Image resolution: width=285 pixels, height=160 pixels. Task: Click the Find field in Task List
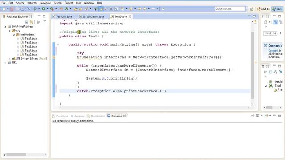tap(270, 33)
